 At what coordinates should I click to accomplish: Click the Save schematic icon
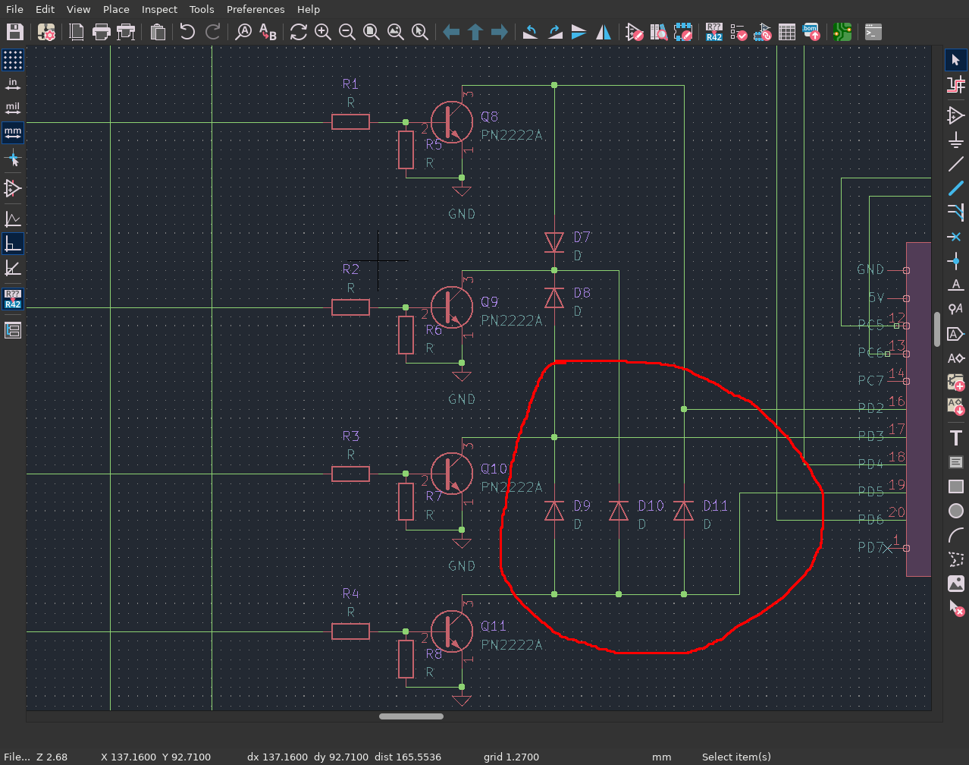[15, 32]
